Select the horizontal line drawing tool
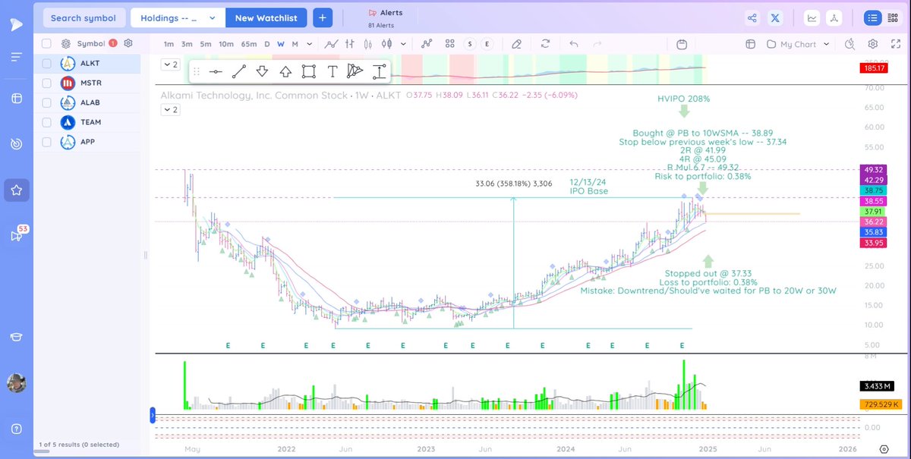This screenshot has width=911, height=459. click(x=216, y=71)
